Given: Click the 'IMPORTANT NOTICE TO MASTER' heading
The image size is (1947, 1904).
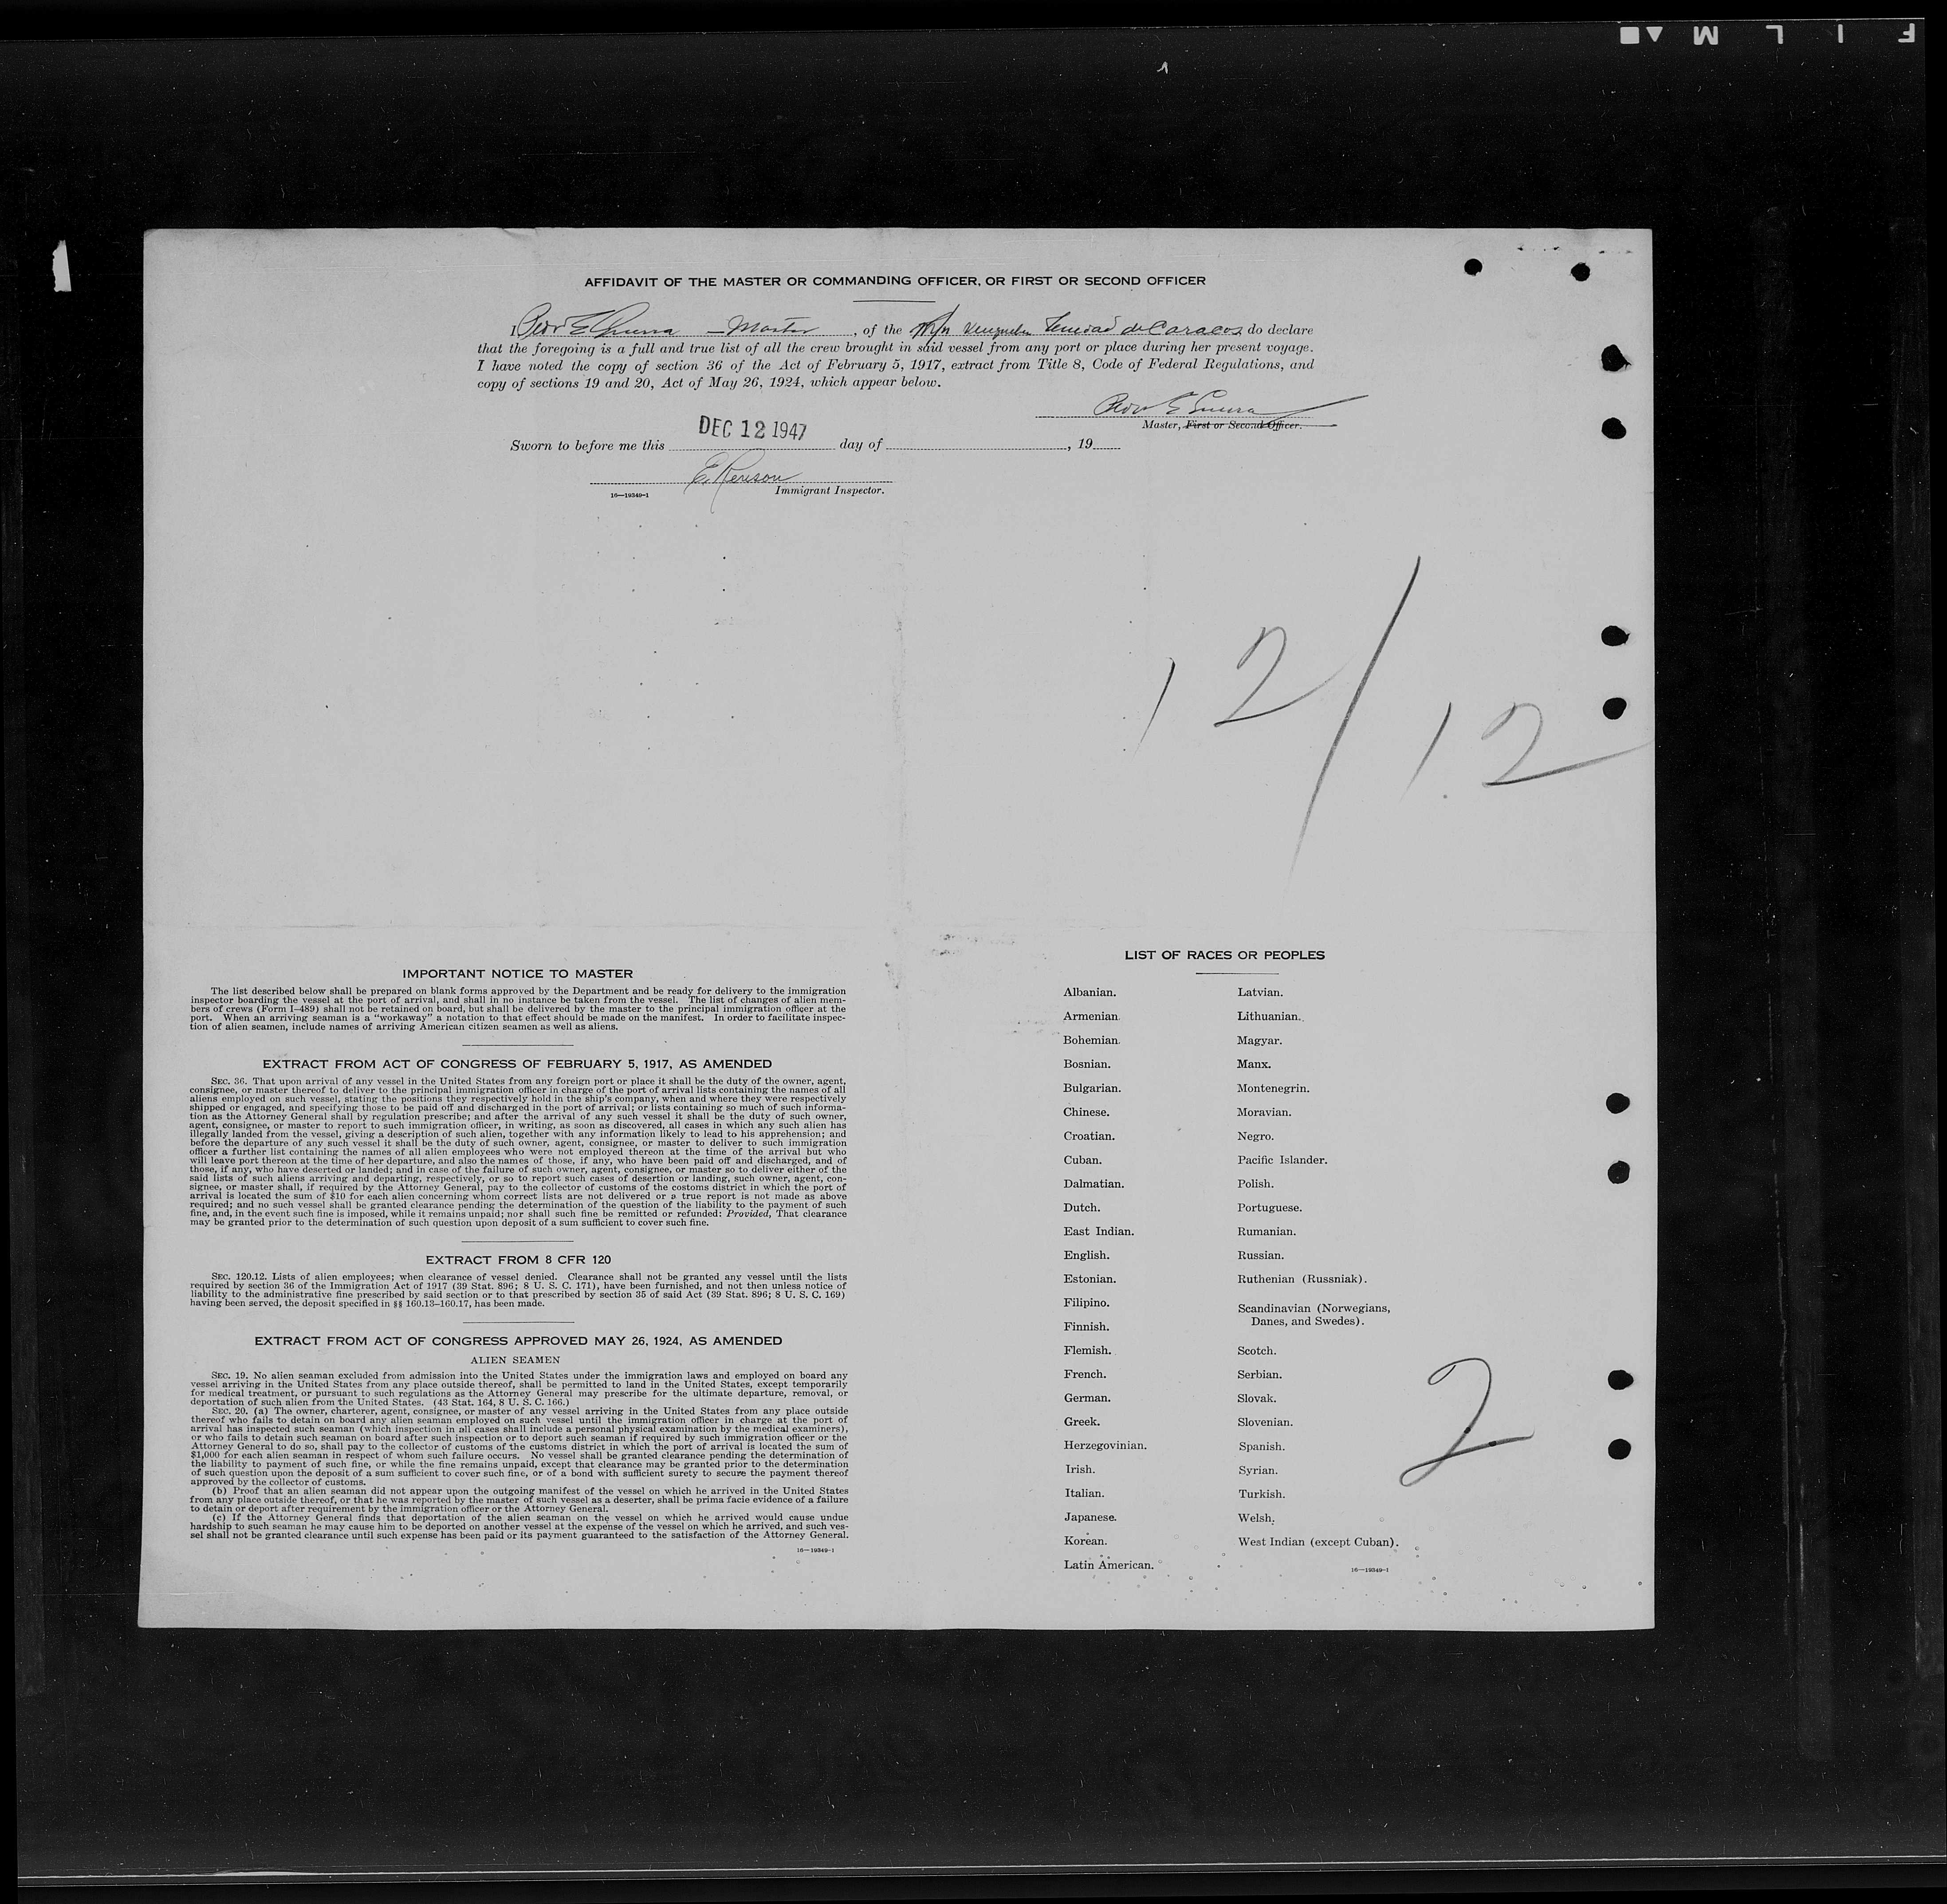Looking at the screenshot, I should [517, 973].
